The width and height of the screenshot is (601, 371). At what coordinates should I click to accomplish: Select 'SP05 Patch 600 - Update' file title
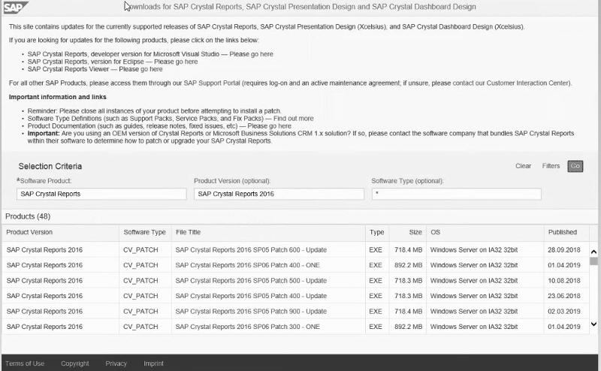251,250
